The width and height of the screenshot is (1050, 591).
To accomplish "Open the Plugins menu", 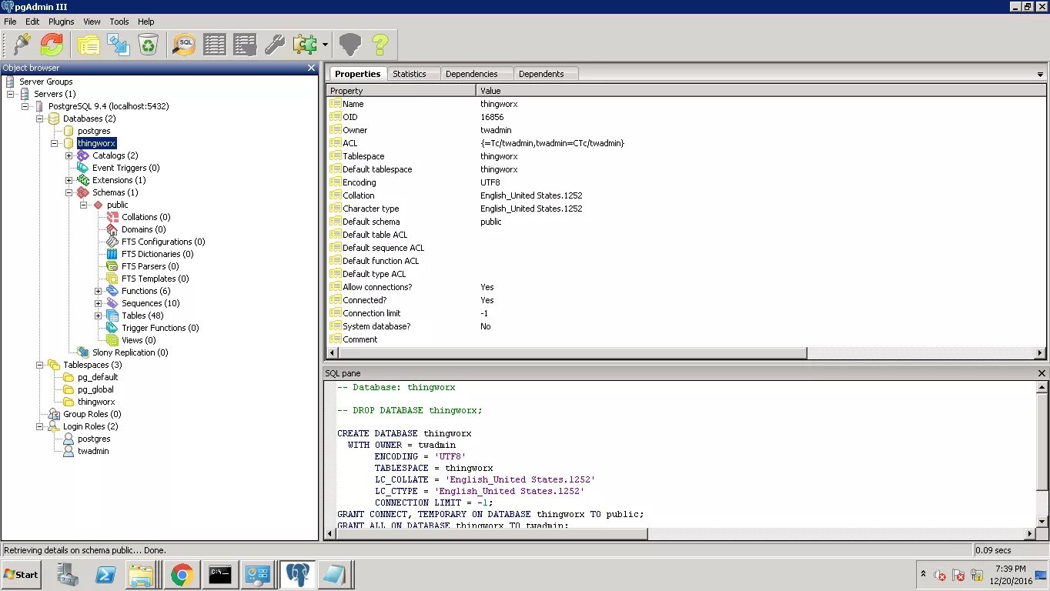I will point(61,22).
